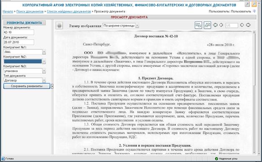Click the user info icon beside Пользователь
Image resolution: width=262 pixels, height=162 pixels.
[254, 11]
